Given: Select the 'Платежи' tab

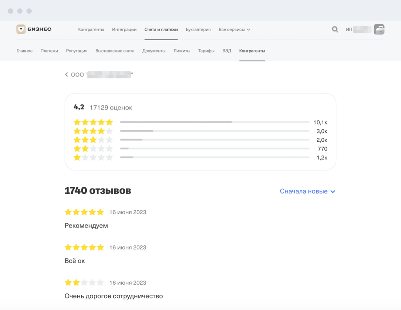Looking at the screenshot, I should click(49, 51).
